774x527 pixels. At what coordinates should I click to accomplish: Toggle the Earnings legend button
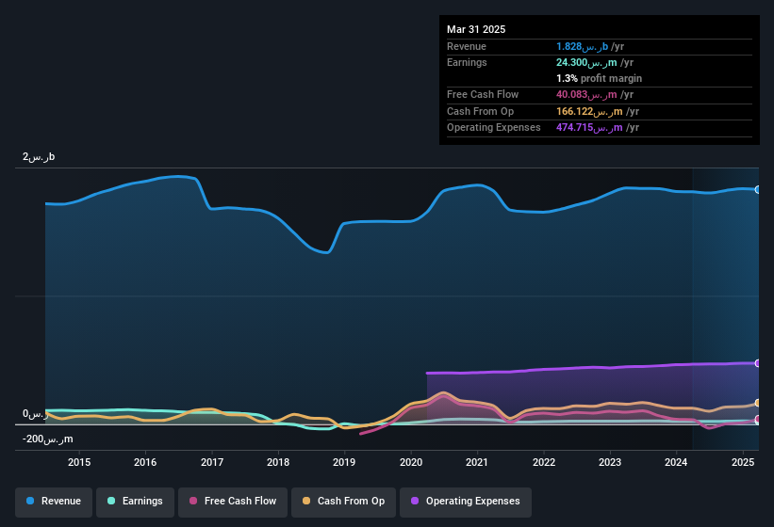point(135,502)
